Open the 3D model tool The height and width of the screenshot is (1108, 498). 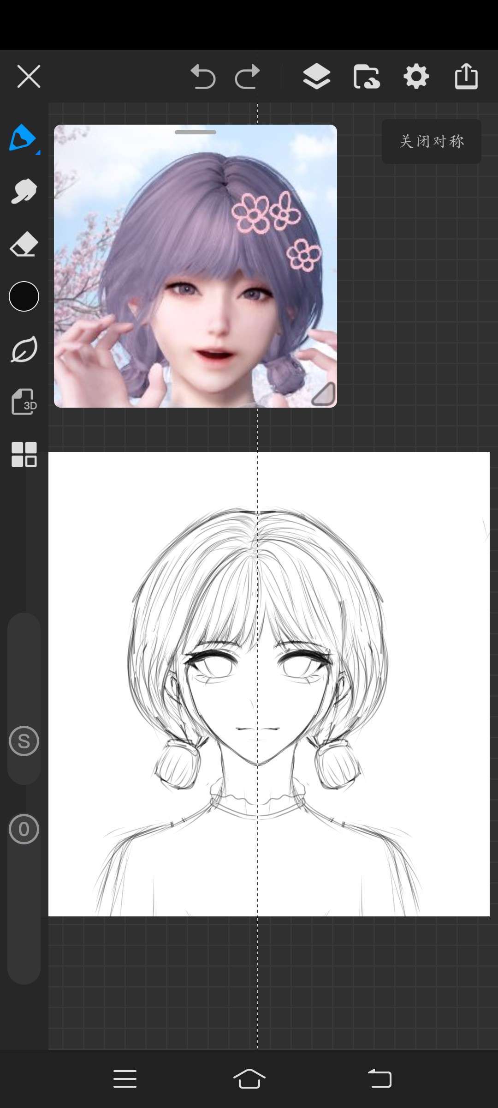tap(24, 402)
